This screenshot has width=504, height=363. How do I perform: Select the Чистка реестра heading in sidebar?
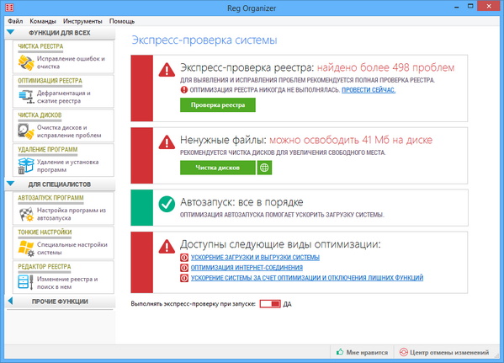click(x=40, y=46)
